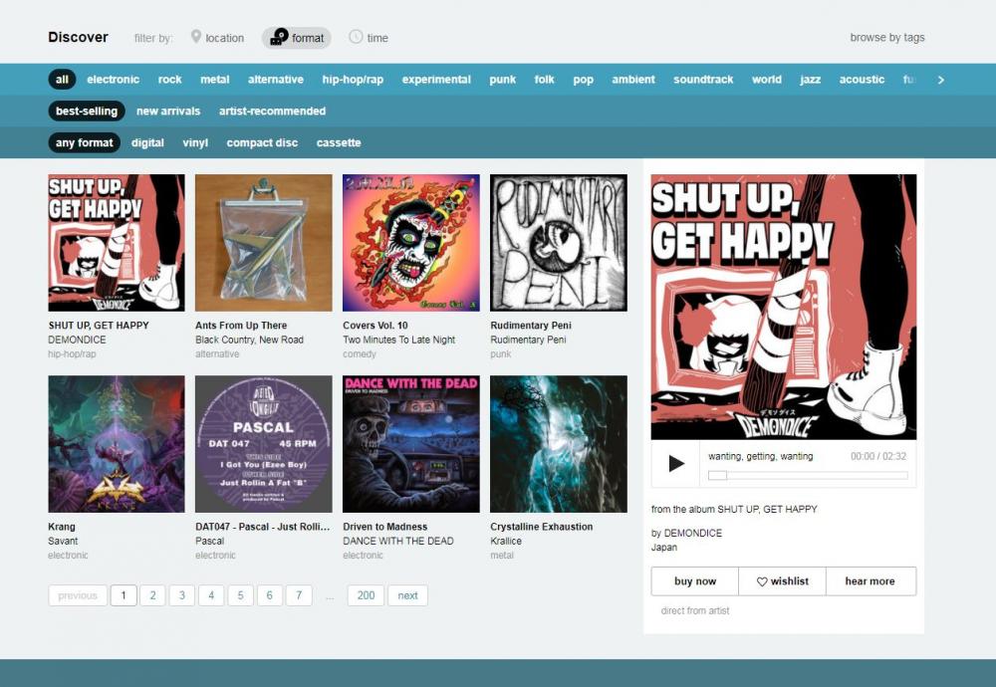Open Covers Vol. 10 album cover
This screenshot has height=687, width=996.
(x=411, y=243)
